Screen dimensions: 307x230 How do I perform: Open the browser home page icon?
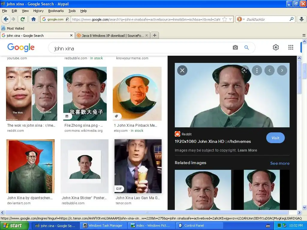[x=34, y=19]
